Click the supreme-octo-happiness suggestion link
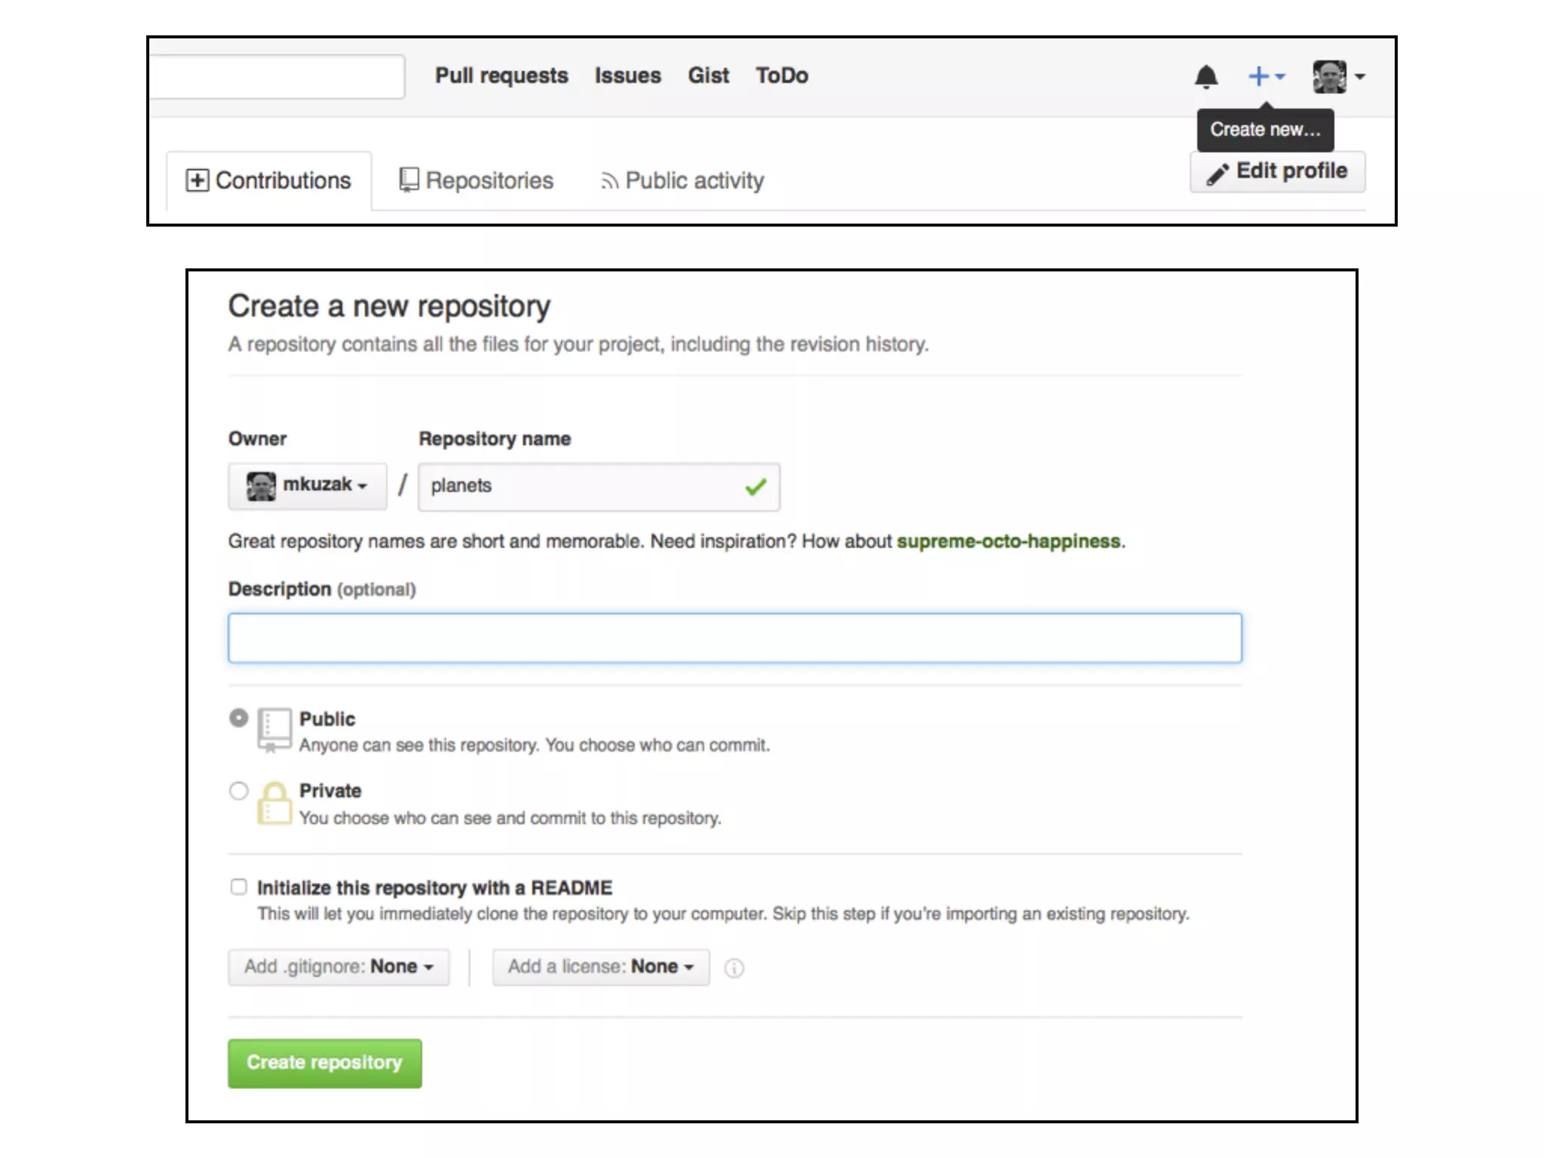This screenshot has width=1544, height=1158. point(1008,541)
